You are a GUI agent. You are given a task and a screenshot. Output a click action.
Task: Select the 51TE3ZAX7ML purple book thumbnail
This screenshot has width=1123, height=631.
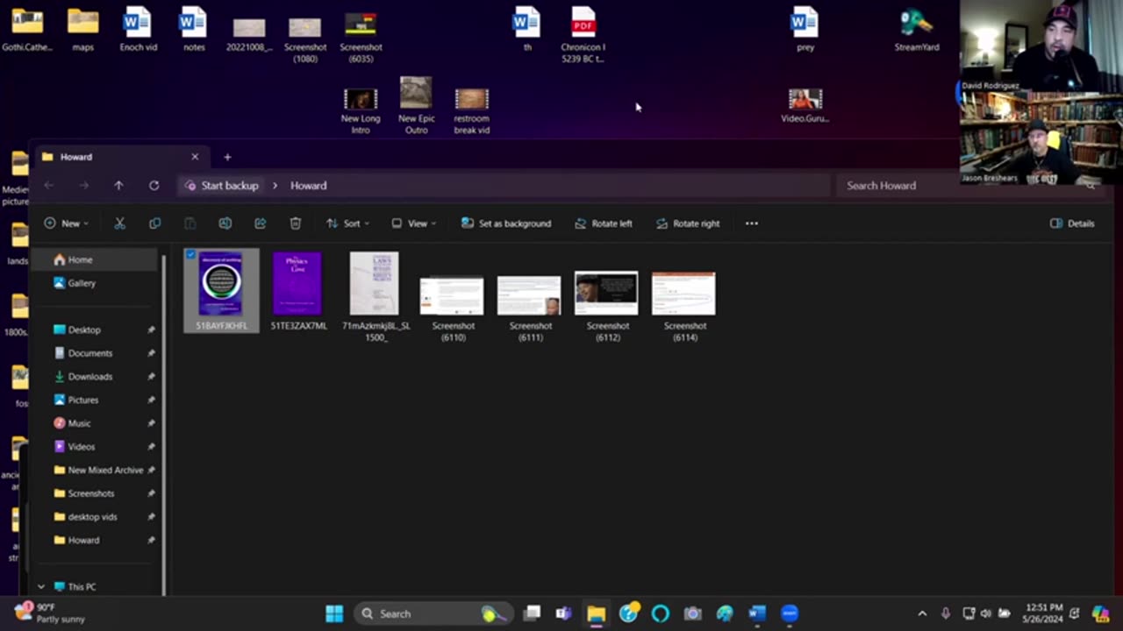297,283
